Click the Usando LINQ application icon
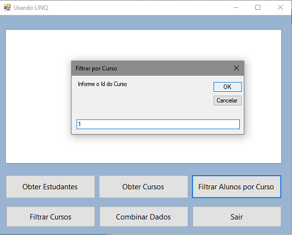 [7, 7]
